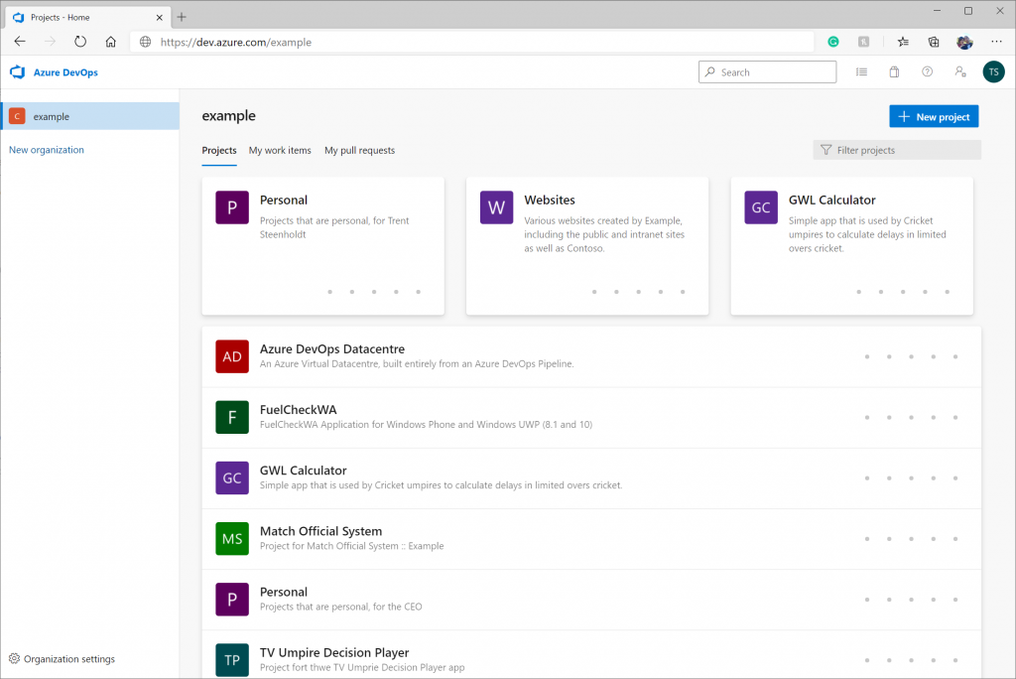The width and height of the screenshot is (1016, 679).
Task: Click the red AD project icon
Action: (x=232, y=356)
